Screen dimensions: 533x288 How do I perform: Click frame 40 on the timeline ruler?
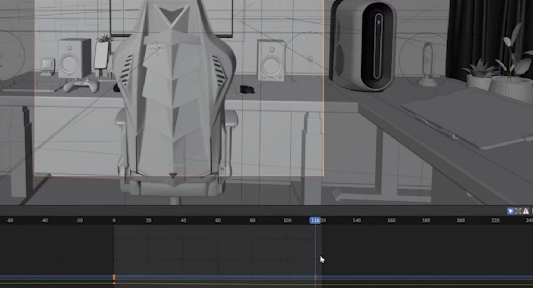point(183,220)
